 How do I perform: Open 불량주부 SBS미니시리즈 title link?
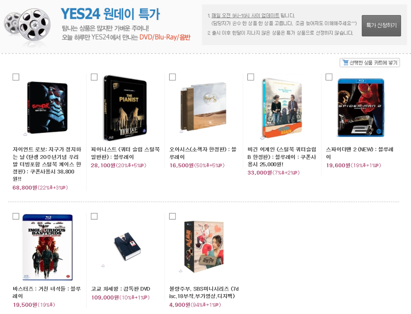pos(204,292)
